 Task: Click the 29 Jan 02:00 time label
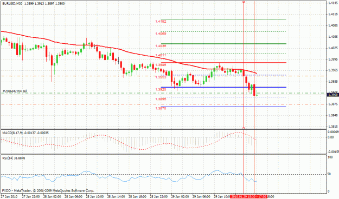[180, 197]
